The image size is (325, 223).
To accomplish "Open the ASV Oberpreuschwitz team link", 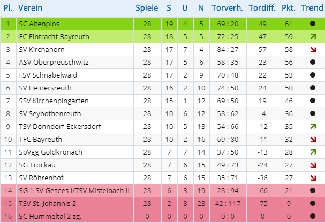I will click(54, 63).
